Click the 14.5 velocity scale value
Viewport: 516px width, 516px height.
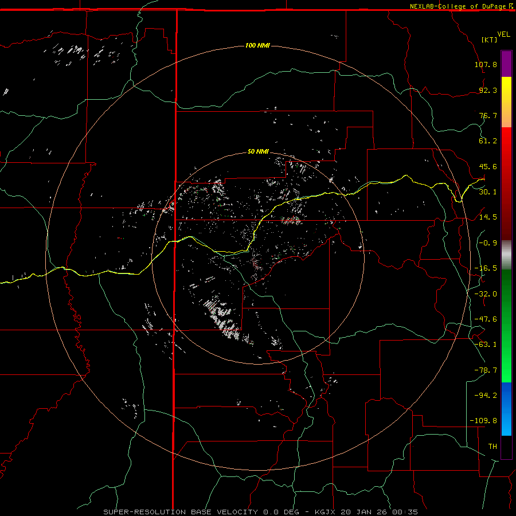(x=488, y=217)
